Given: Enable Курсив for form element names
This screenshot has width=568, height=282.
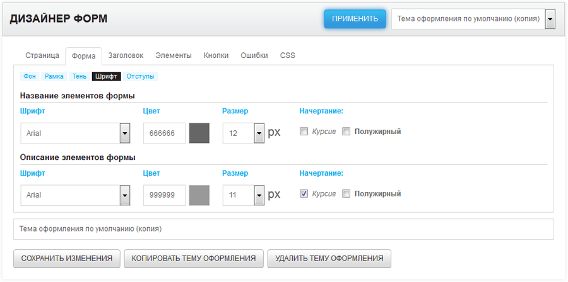Looking at the screenshot, I should pos(304,132).
